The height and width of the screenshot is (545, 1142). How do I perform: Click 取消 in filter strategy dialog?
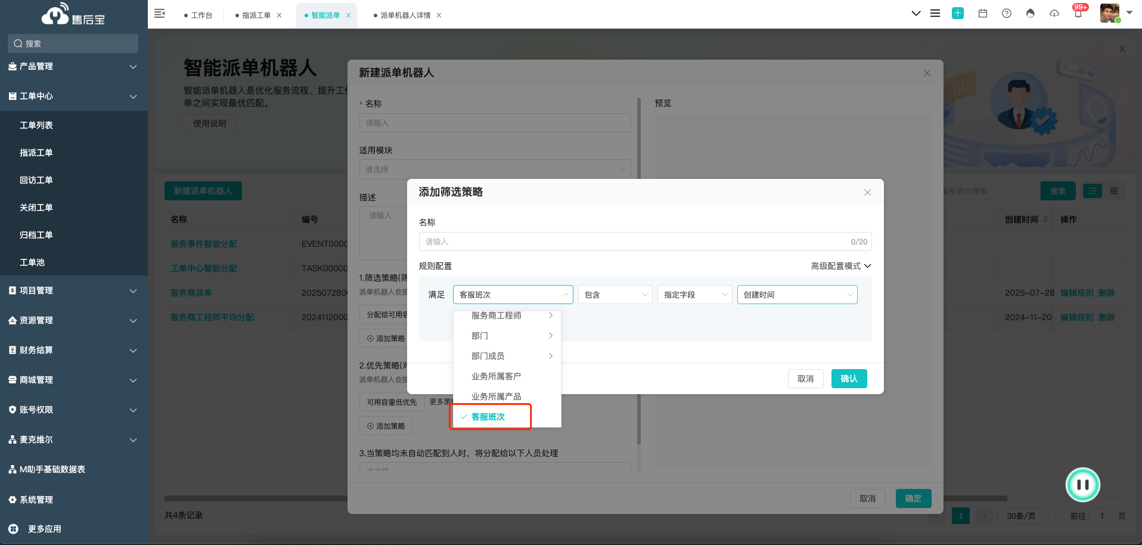(806, 379)
